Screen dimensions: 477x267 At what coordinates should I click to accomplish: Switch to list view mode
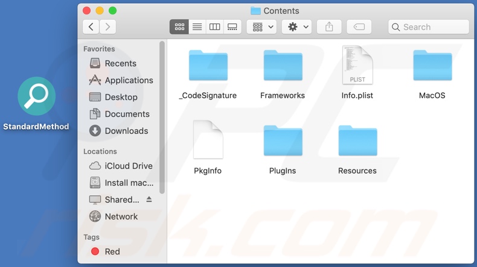197,27
